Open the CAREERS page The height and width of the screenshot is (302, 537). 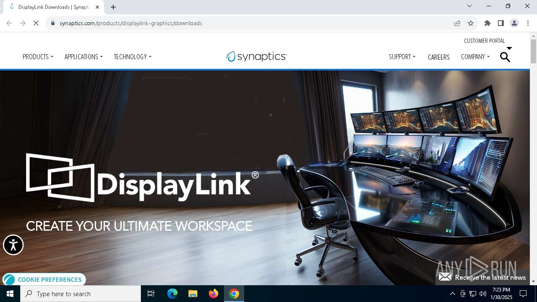pos(439,57)
